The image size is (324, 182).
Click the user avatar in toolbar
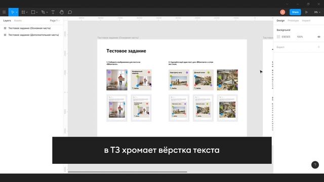coord(282,12)
